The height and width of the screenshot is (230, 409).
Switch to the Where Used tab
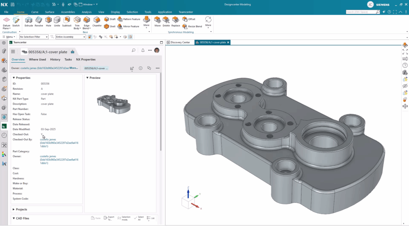point(37,59)
